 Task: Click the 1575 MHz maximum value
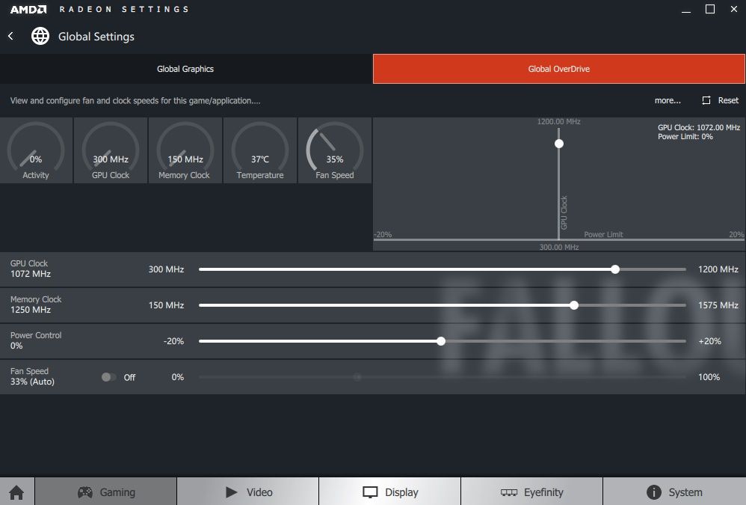pos(718,305)
